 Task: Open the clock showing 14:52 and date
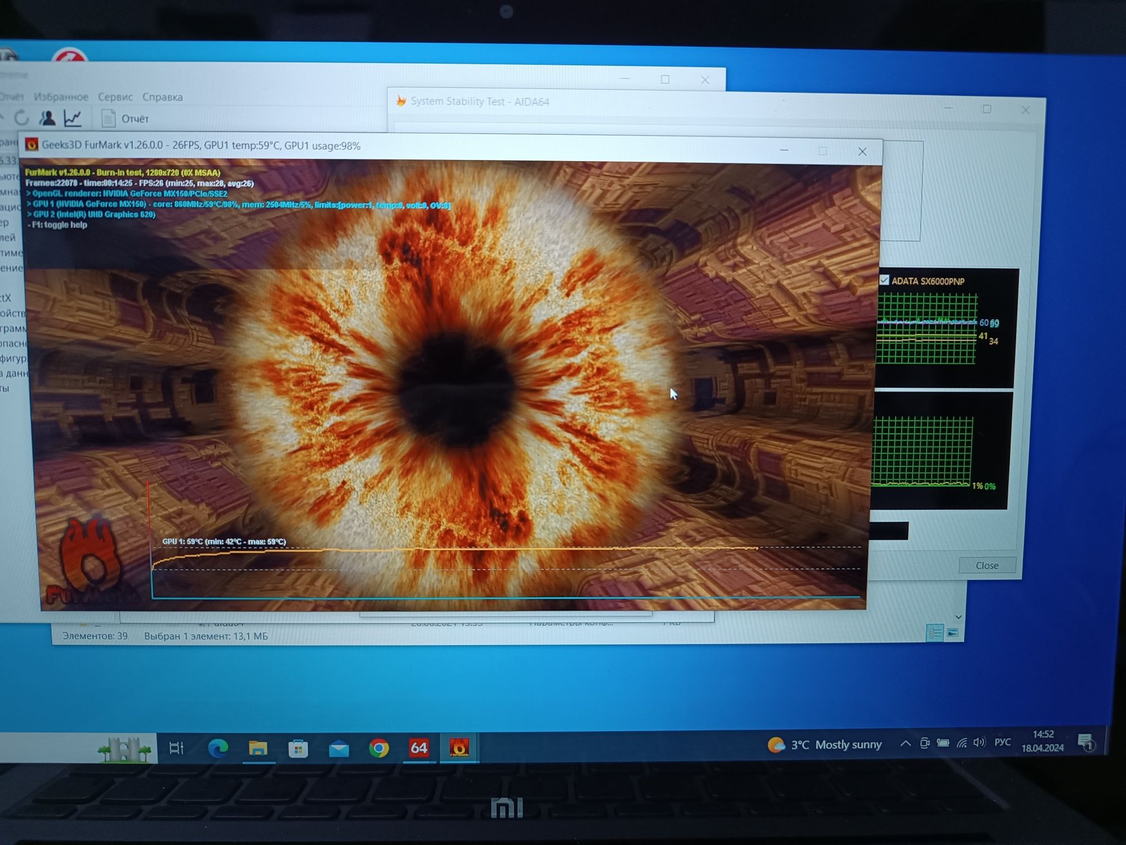pyautogui.click(x=1043, y=741)
